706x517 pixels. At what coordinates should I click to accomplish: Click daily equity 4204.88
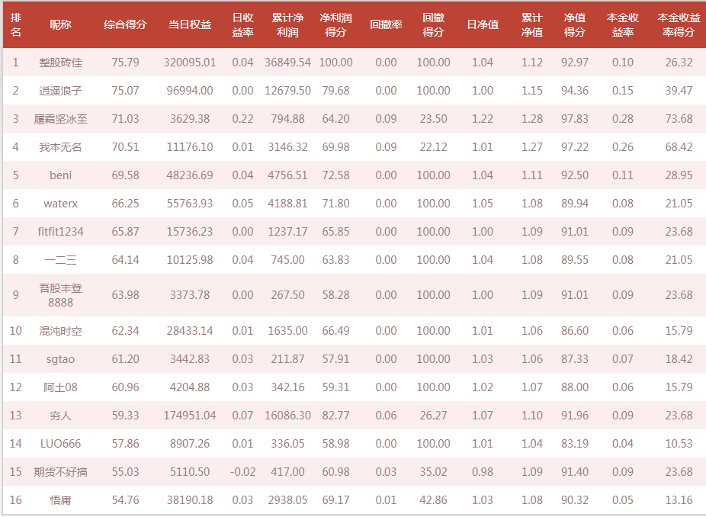190,387
